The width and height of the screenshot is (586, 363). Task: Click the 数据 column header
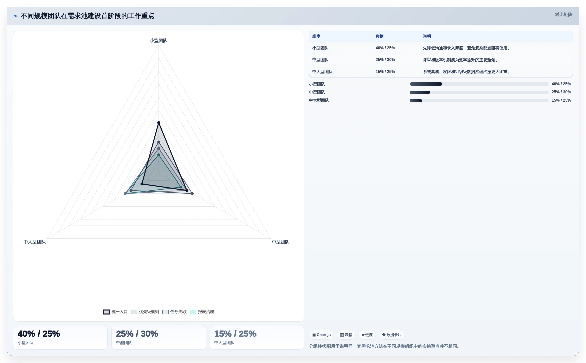380,36
